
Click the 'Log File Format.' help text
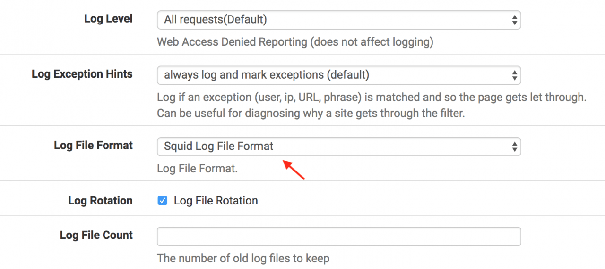pos(197,168)
